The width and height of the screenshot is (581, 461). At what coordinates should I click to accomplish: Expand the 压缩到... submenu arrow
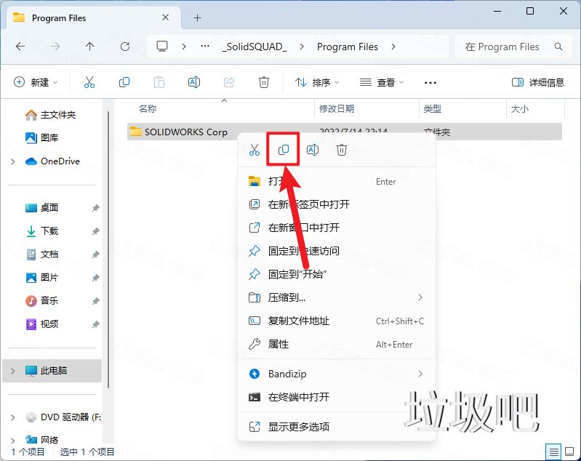point(420,297)
